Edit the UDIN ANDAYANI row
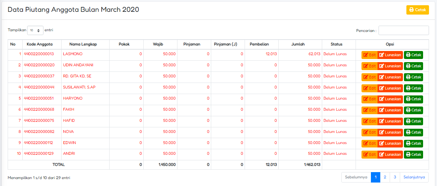The height and width of the screenshot is (186, 437). click(370, 66)
